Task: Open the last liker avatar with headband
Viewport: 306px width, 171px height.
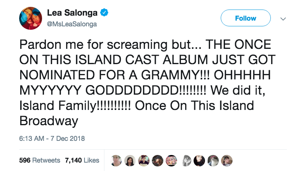Action: (227, 161)
